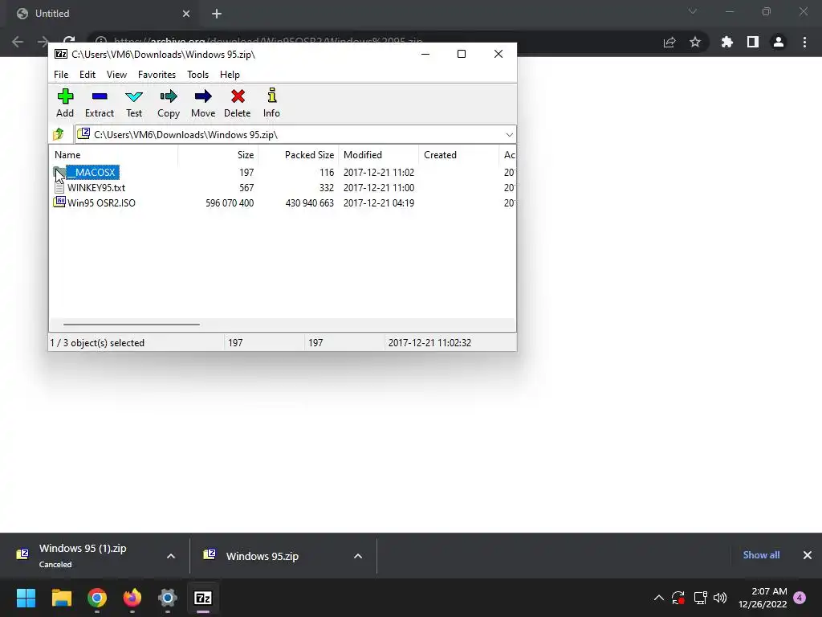
Task: Open the View menu
Action: click(116, 75)
